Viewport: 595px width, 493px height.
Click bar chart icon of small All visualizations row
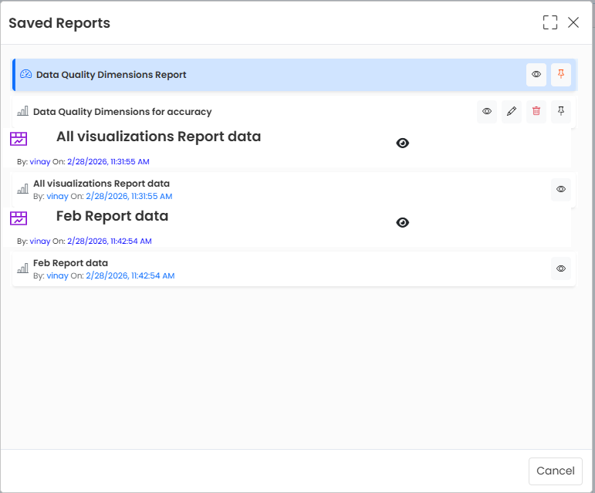point(23,188)
